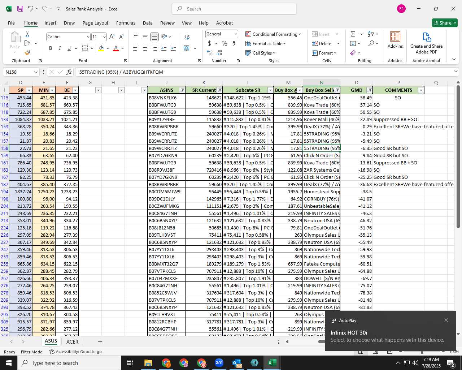The image size is (462, 370).
Task: Increase font size with larger A icon
Action: click(112, 37)
